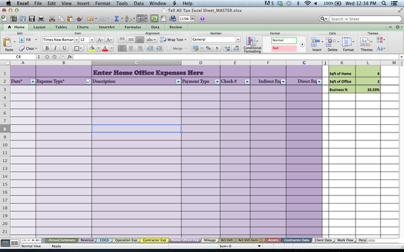This screenshot has height=252, width=404.
Task: Click the red font color swatch
Action: coord(105,48)
